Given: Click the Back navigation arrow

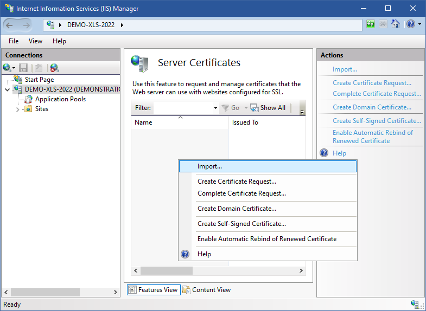Looking at the screenshot, I should pyautogui.click(x=10, y=25).
